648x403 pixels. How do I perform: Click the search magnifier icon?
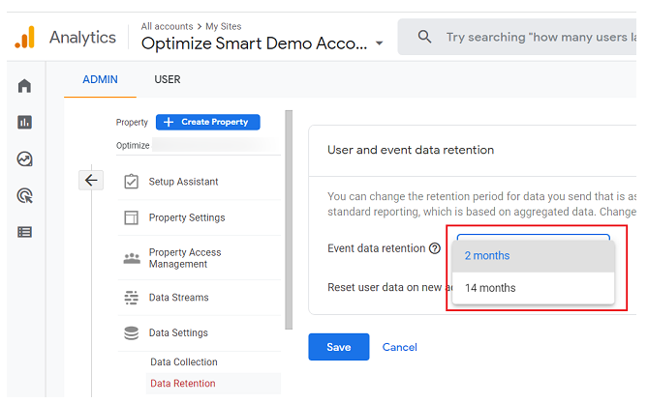point(424,37)
